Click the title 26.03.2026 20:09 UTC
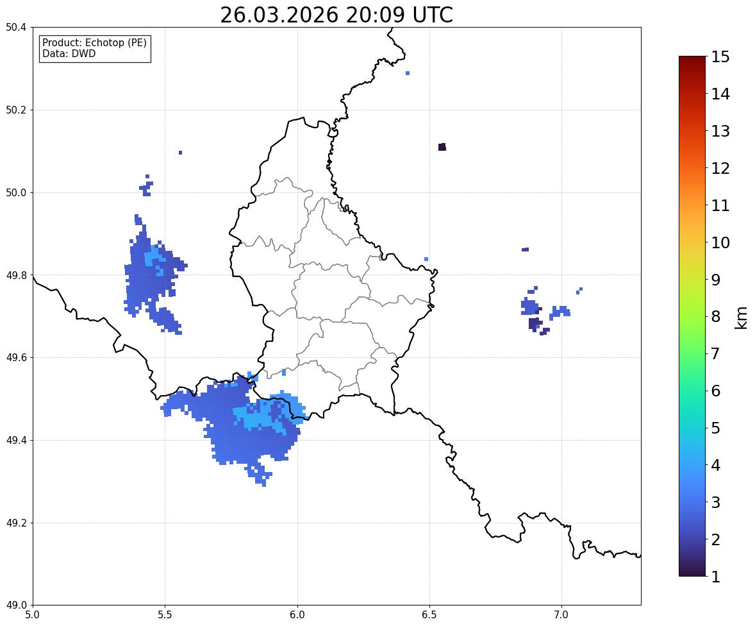The width and height of the screenshot is (755, 626). [x=336, y=15]
